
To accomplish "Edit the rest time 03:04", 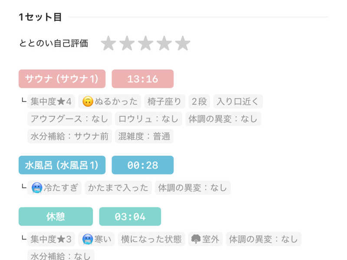I will point(130,217).
